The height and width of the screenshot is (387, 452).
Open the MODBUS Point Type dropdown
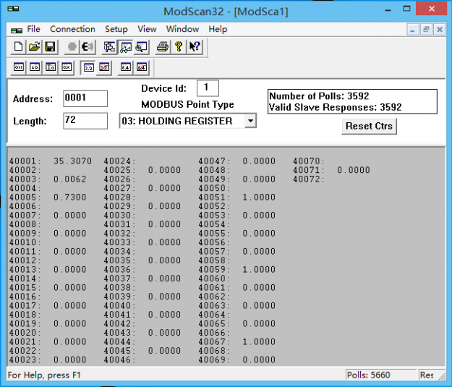(x=250, y=122)
